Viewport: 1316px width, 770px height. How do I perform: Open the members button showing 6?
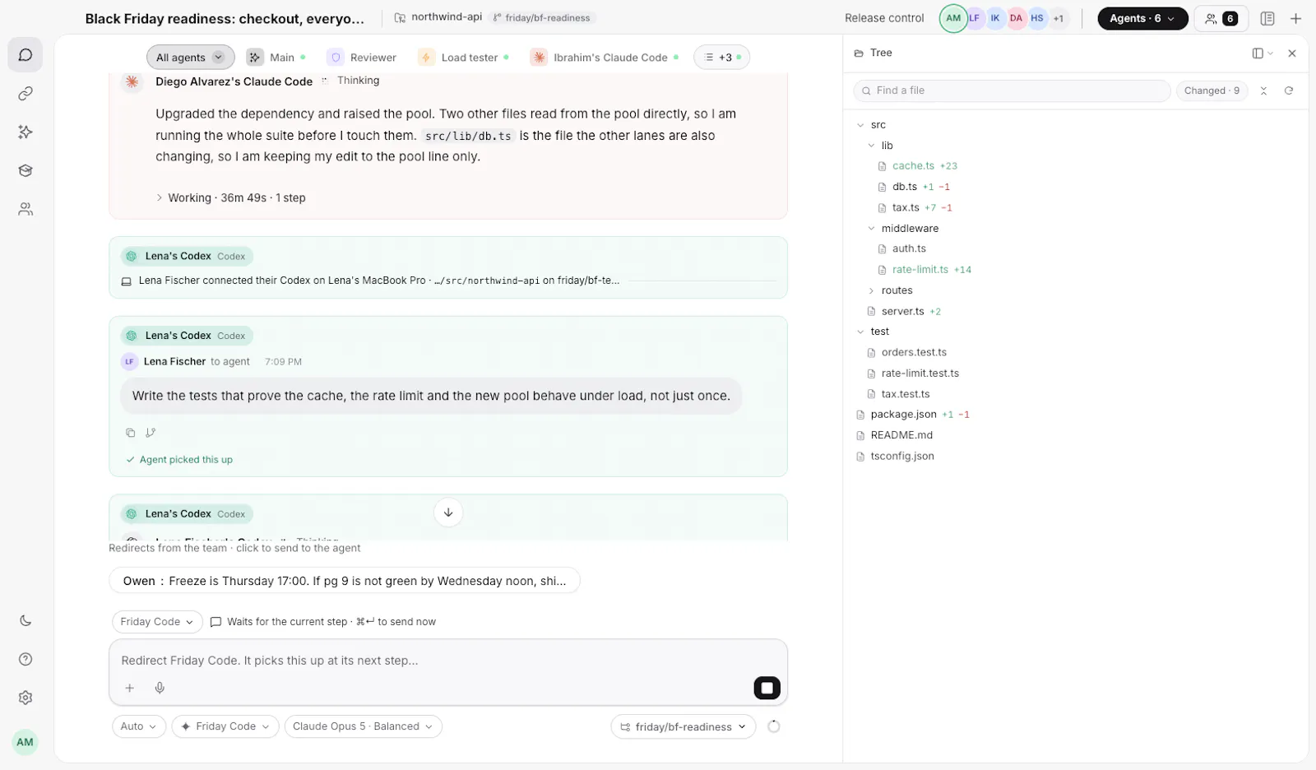point(1221,18)
